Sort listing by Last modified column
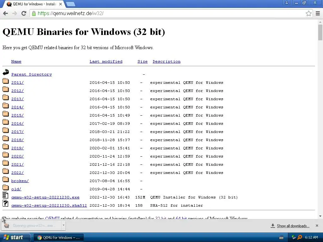Screen dimensions: 323x242 tap(106, 61)
